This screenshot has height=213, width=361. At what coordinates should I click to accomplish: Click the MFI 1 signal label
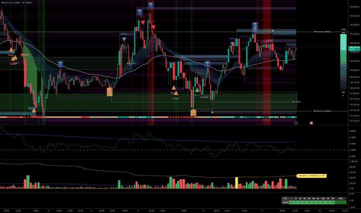[207, 64]
